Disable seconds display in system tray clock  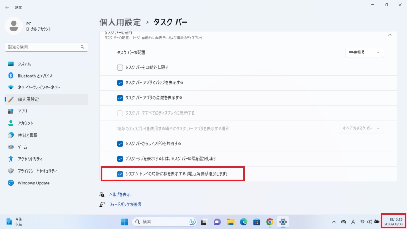click(x=120, y=174)
